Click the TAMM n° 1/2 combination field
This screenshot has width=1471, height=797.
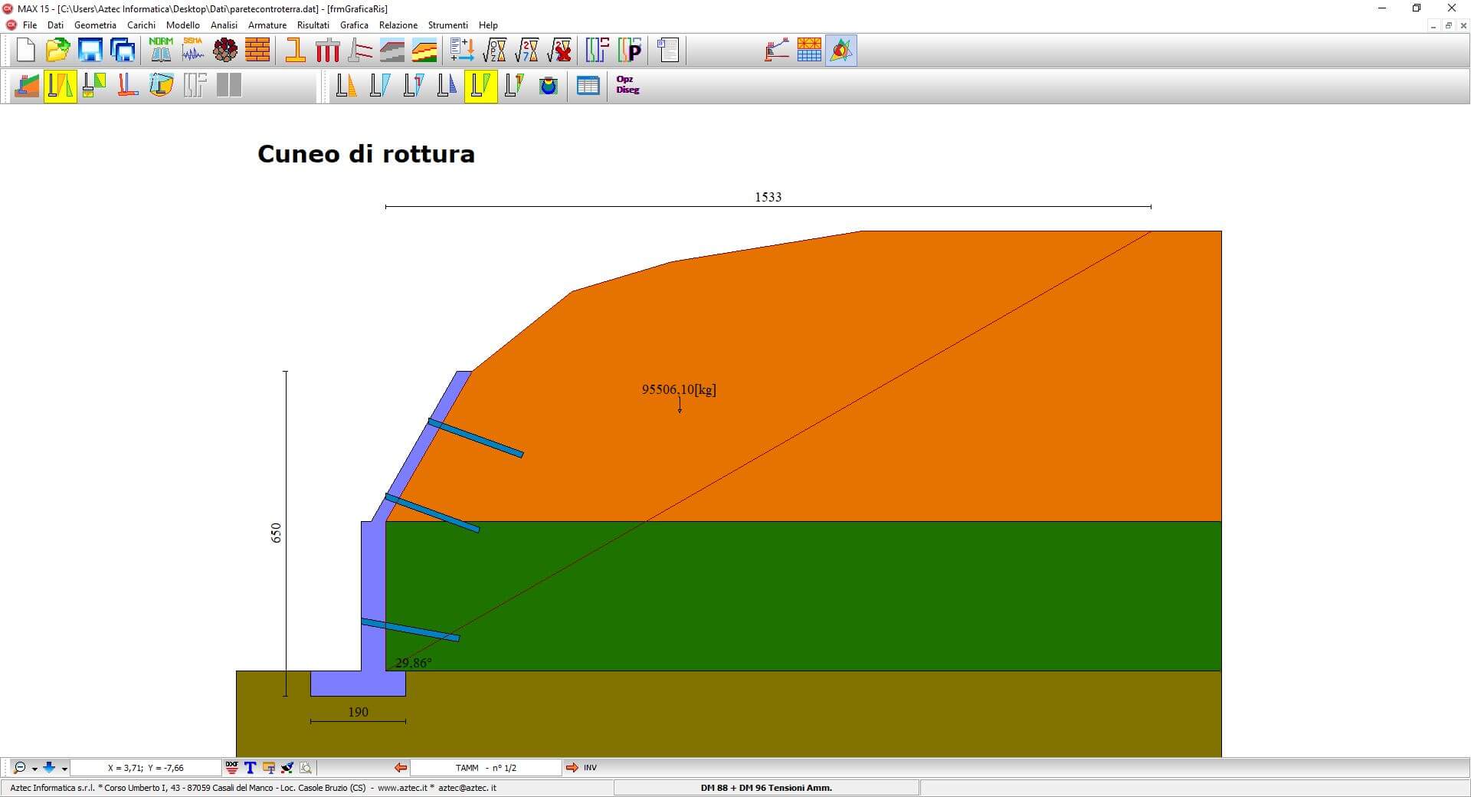(x=486, y=767)
